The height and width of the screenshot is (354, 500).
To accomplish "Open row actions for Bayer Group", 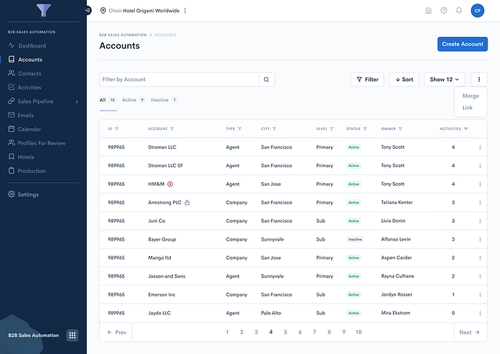I will coord(480,240).
